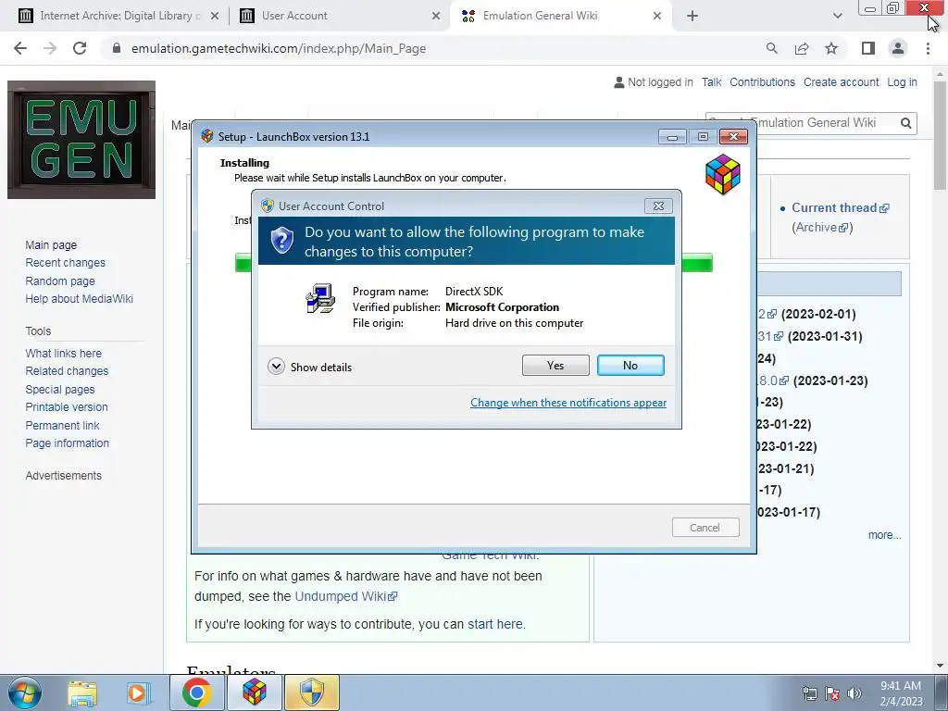
Task: Open the Chrome profile avatar
Action: [x=898, y=48]
